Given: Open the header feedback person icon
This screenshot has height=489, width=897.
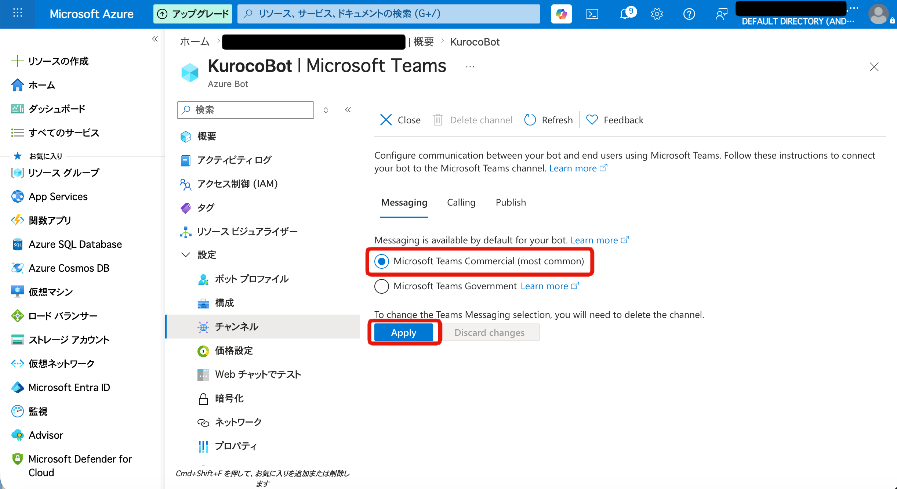Looking at the screenshot, I should pos(721,14).
